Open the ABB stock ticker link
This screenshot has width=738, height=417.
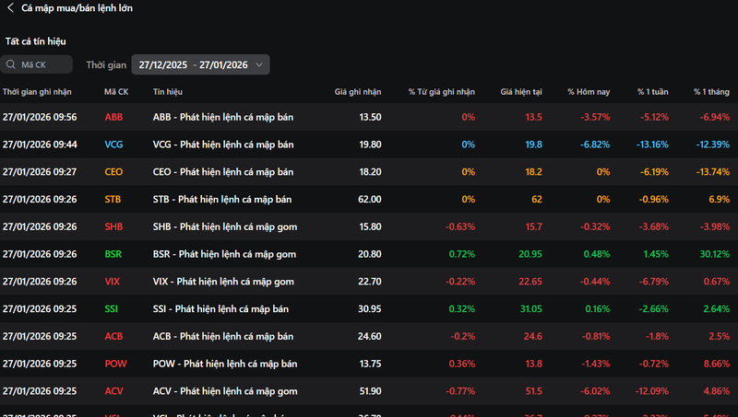[x=113, y=117]
